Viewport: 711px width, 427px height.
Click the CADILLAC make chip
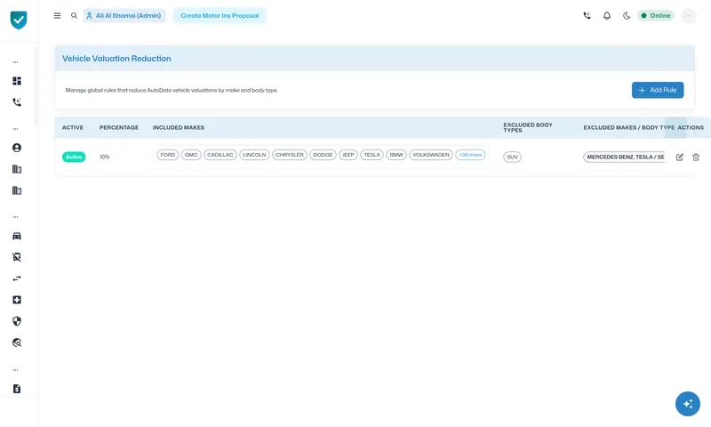pyautogui.click(x=220, y=155)
